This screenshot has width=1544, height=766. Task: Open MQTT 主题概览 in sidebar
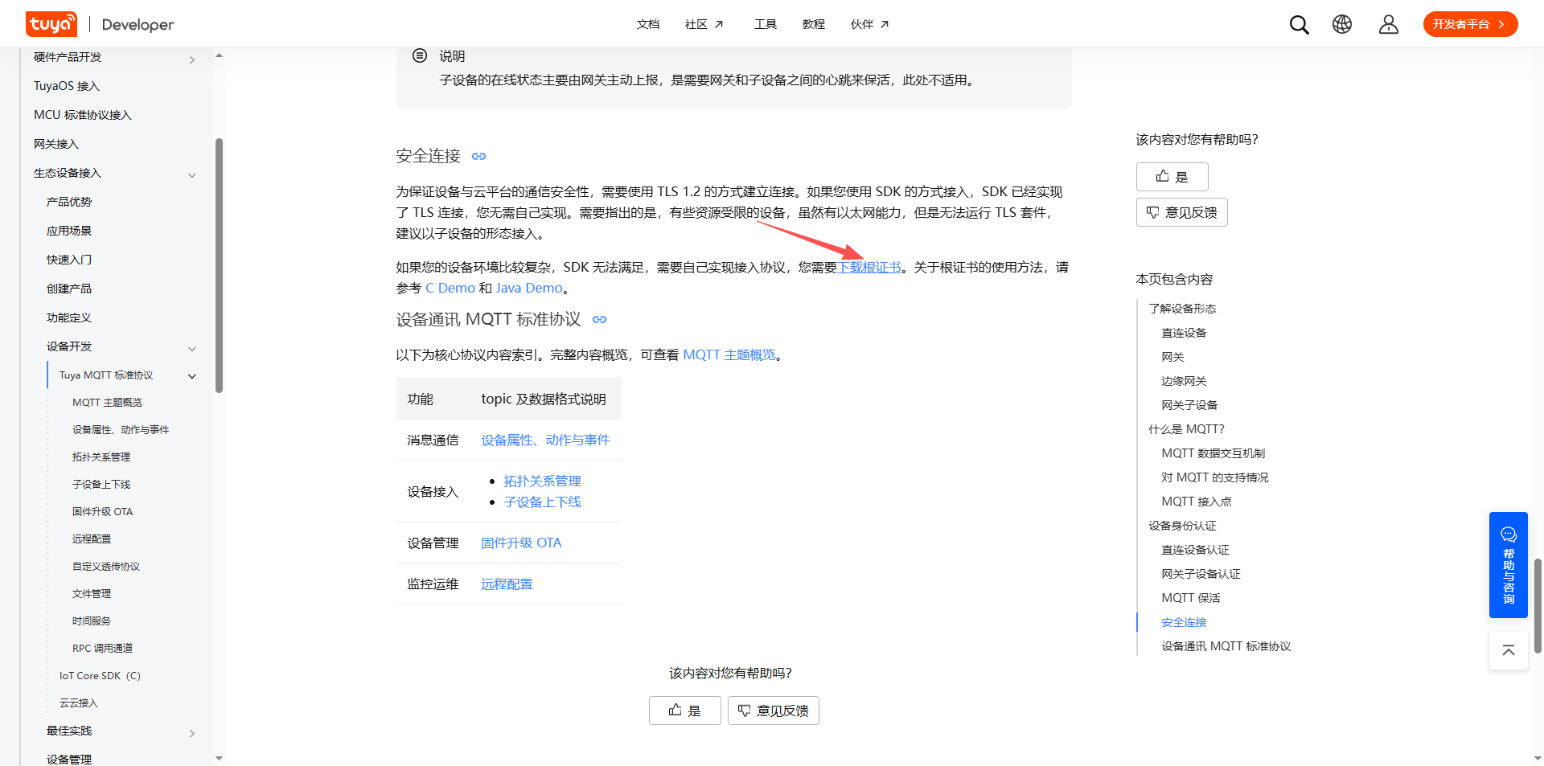107,403
